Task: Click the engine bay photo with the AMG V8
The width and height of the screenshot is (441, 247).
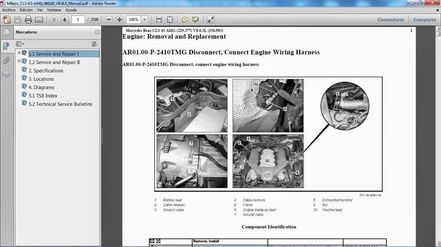Action: point(268,161)
